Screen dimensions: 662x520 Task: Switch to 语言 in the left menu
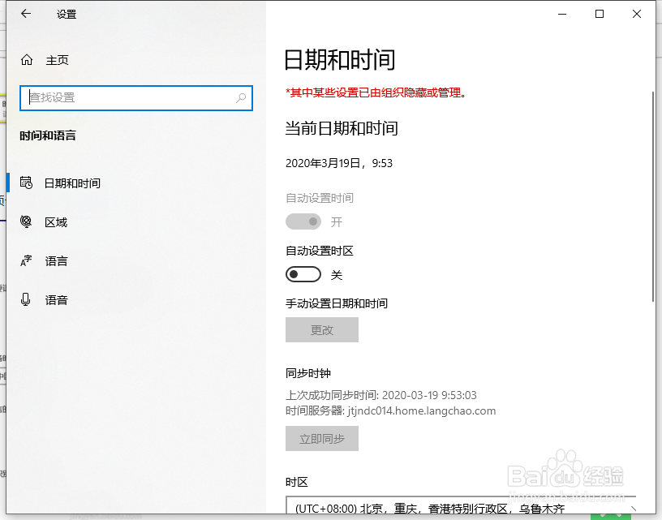(x=56, y=261)
